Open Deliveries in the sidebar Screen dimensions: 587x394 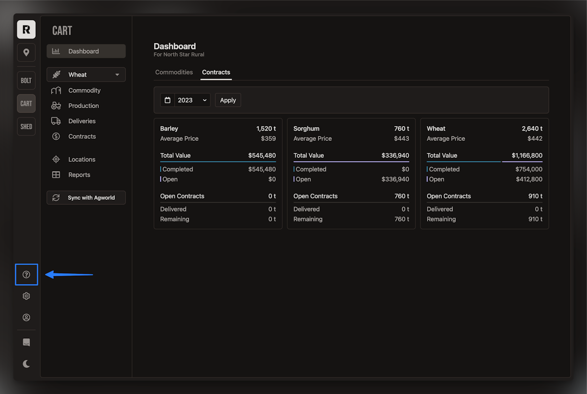(x=82, y=121)
